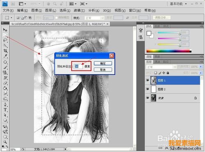The width and height of the screenshot is (205, 152).
Task: Click the Intersect with selection mode icon
Action: (30, 18)
